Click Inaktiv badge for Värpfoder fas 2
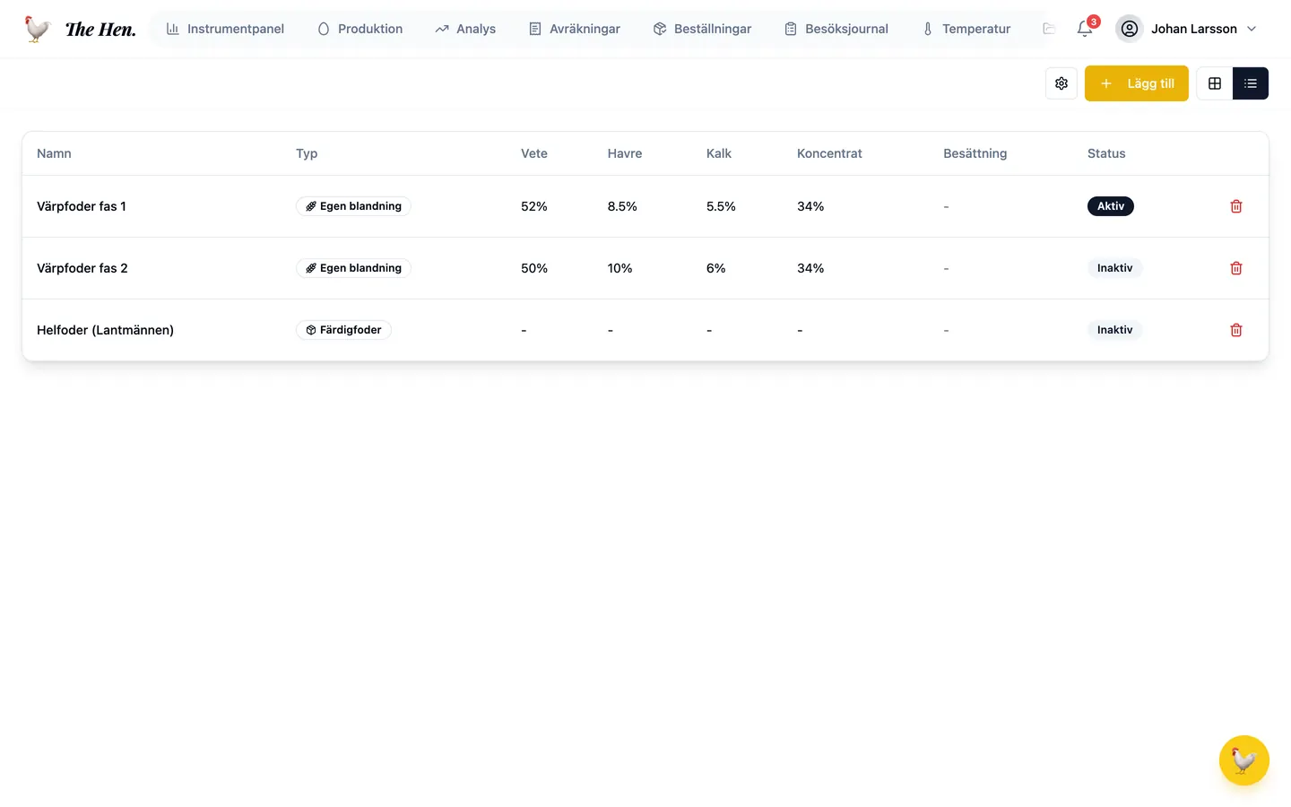This screenshot has height=807, width=1291. click(x=1114, y=268)
